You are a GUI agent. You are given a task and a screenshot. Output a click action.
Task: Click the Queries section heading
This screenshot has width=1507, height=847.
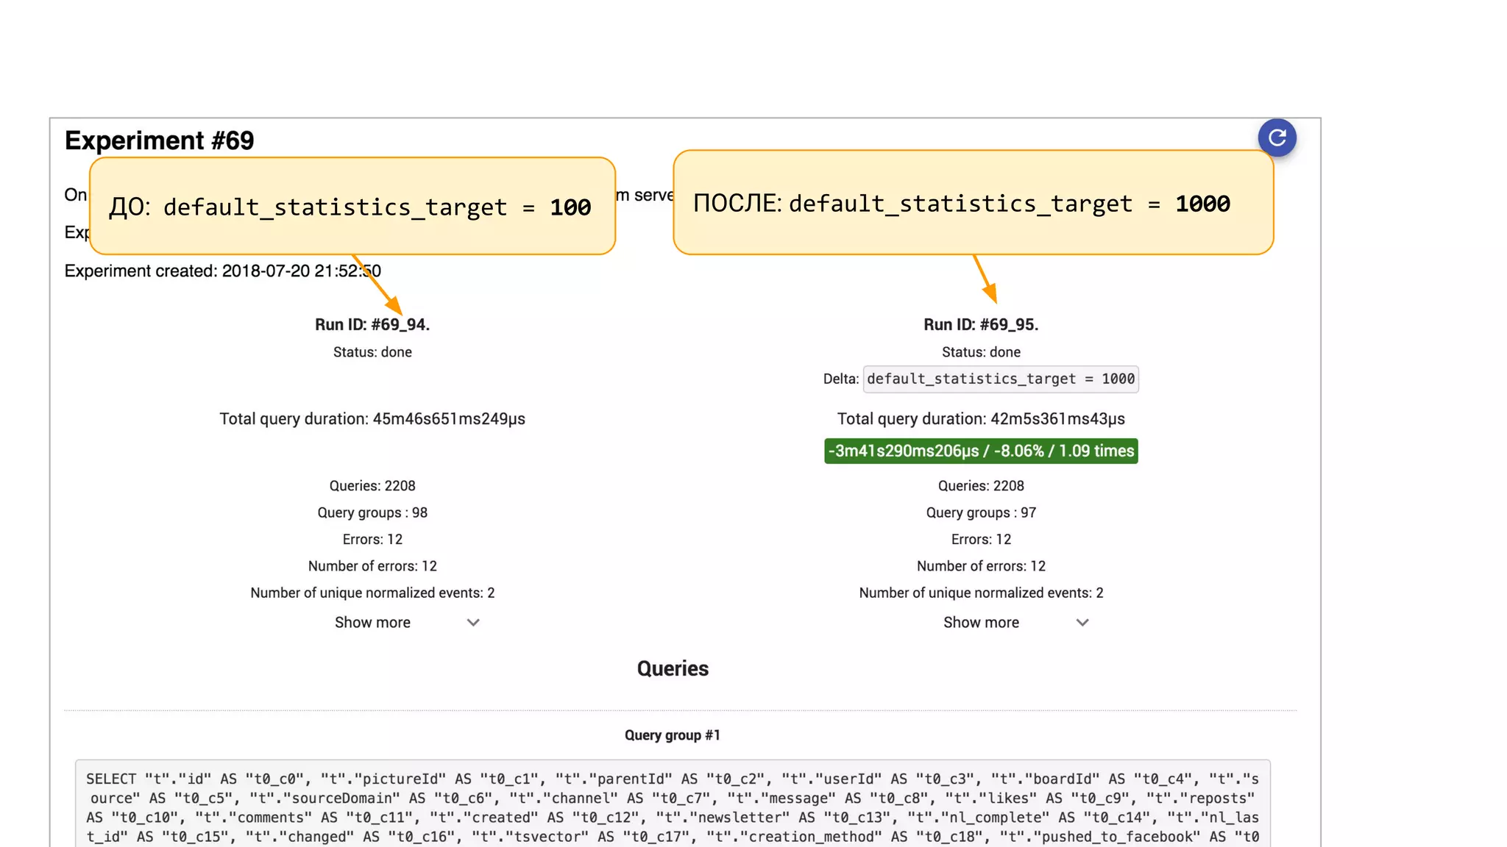[673, 668]
